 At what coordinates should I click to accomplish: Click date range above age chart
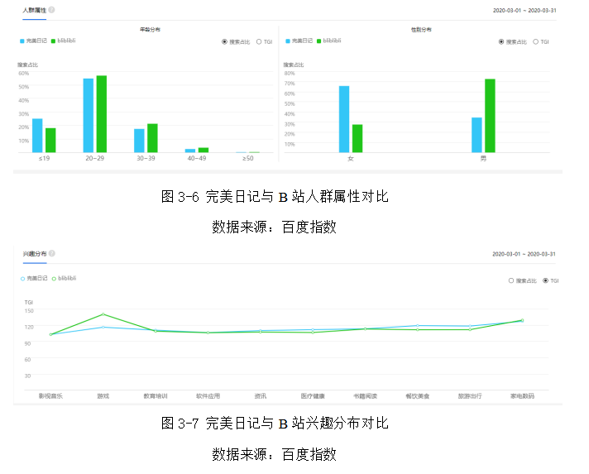[524, 10]
